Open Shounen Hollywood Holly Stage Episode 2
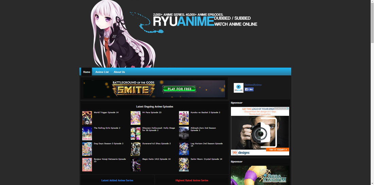Image resolution: width=374 pixels, height=185 pixels. point(159,129)
